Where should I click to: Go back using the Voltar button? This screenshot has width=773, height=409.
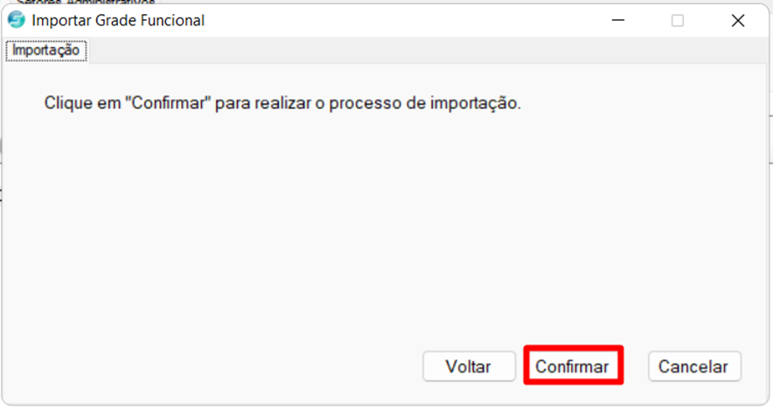[469, 366]
